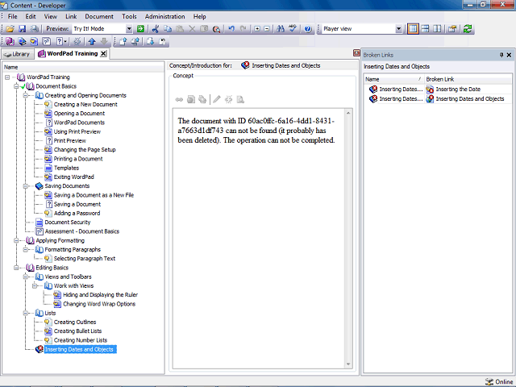Viewport: 516px width, 387px height.
Task: Select the Creating Bullet Lists topic
Action: 77,331
